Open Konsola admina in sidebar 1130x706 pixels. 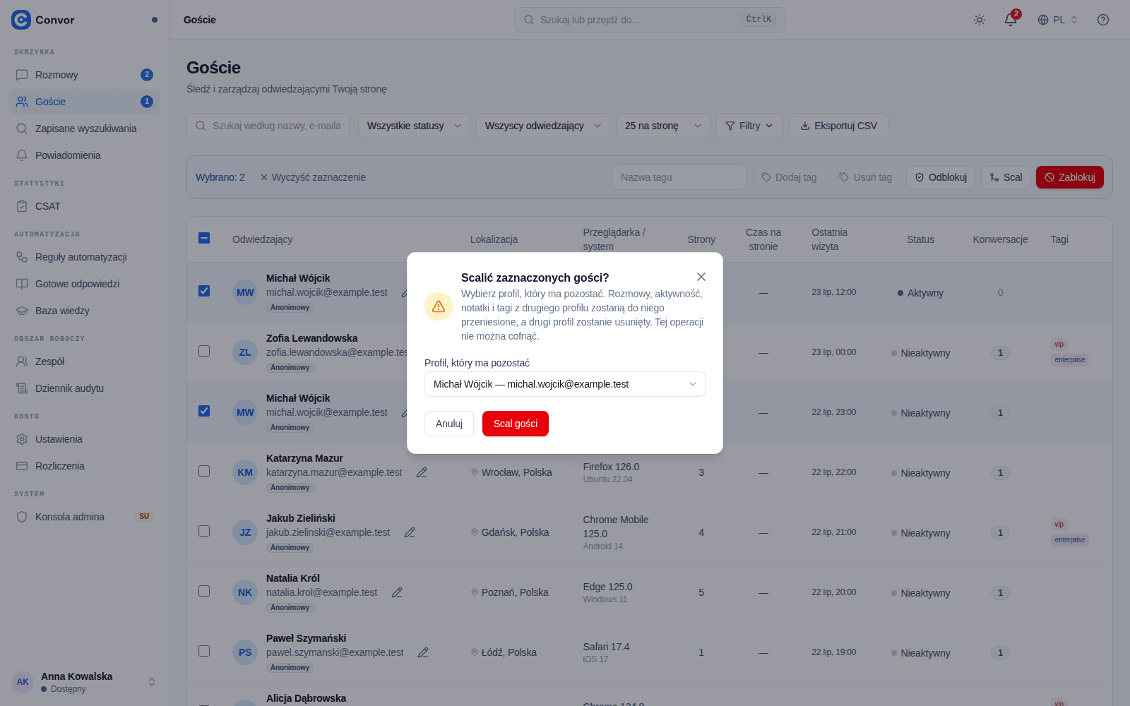(84, 517)
